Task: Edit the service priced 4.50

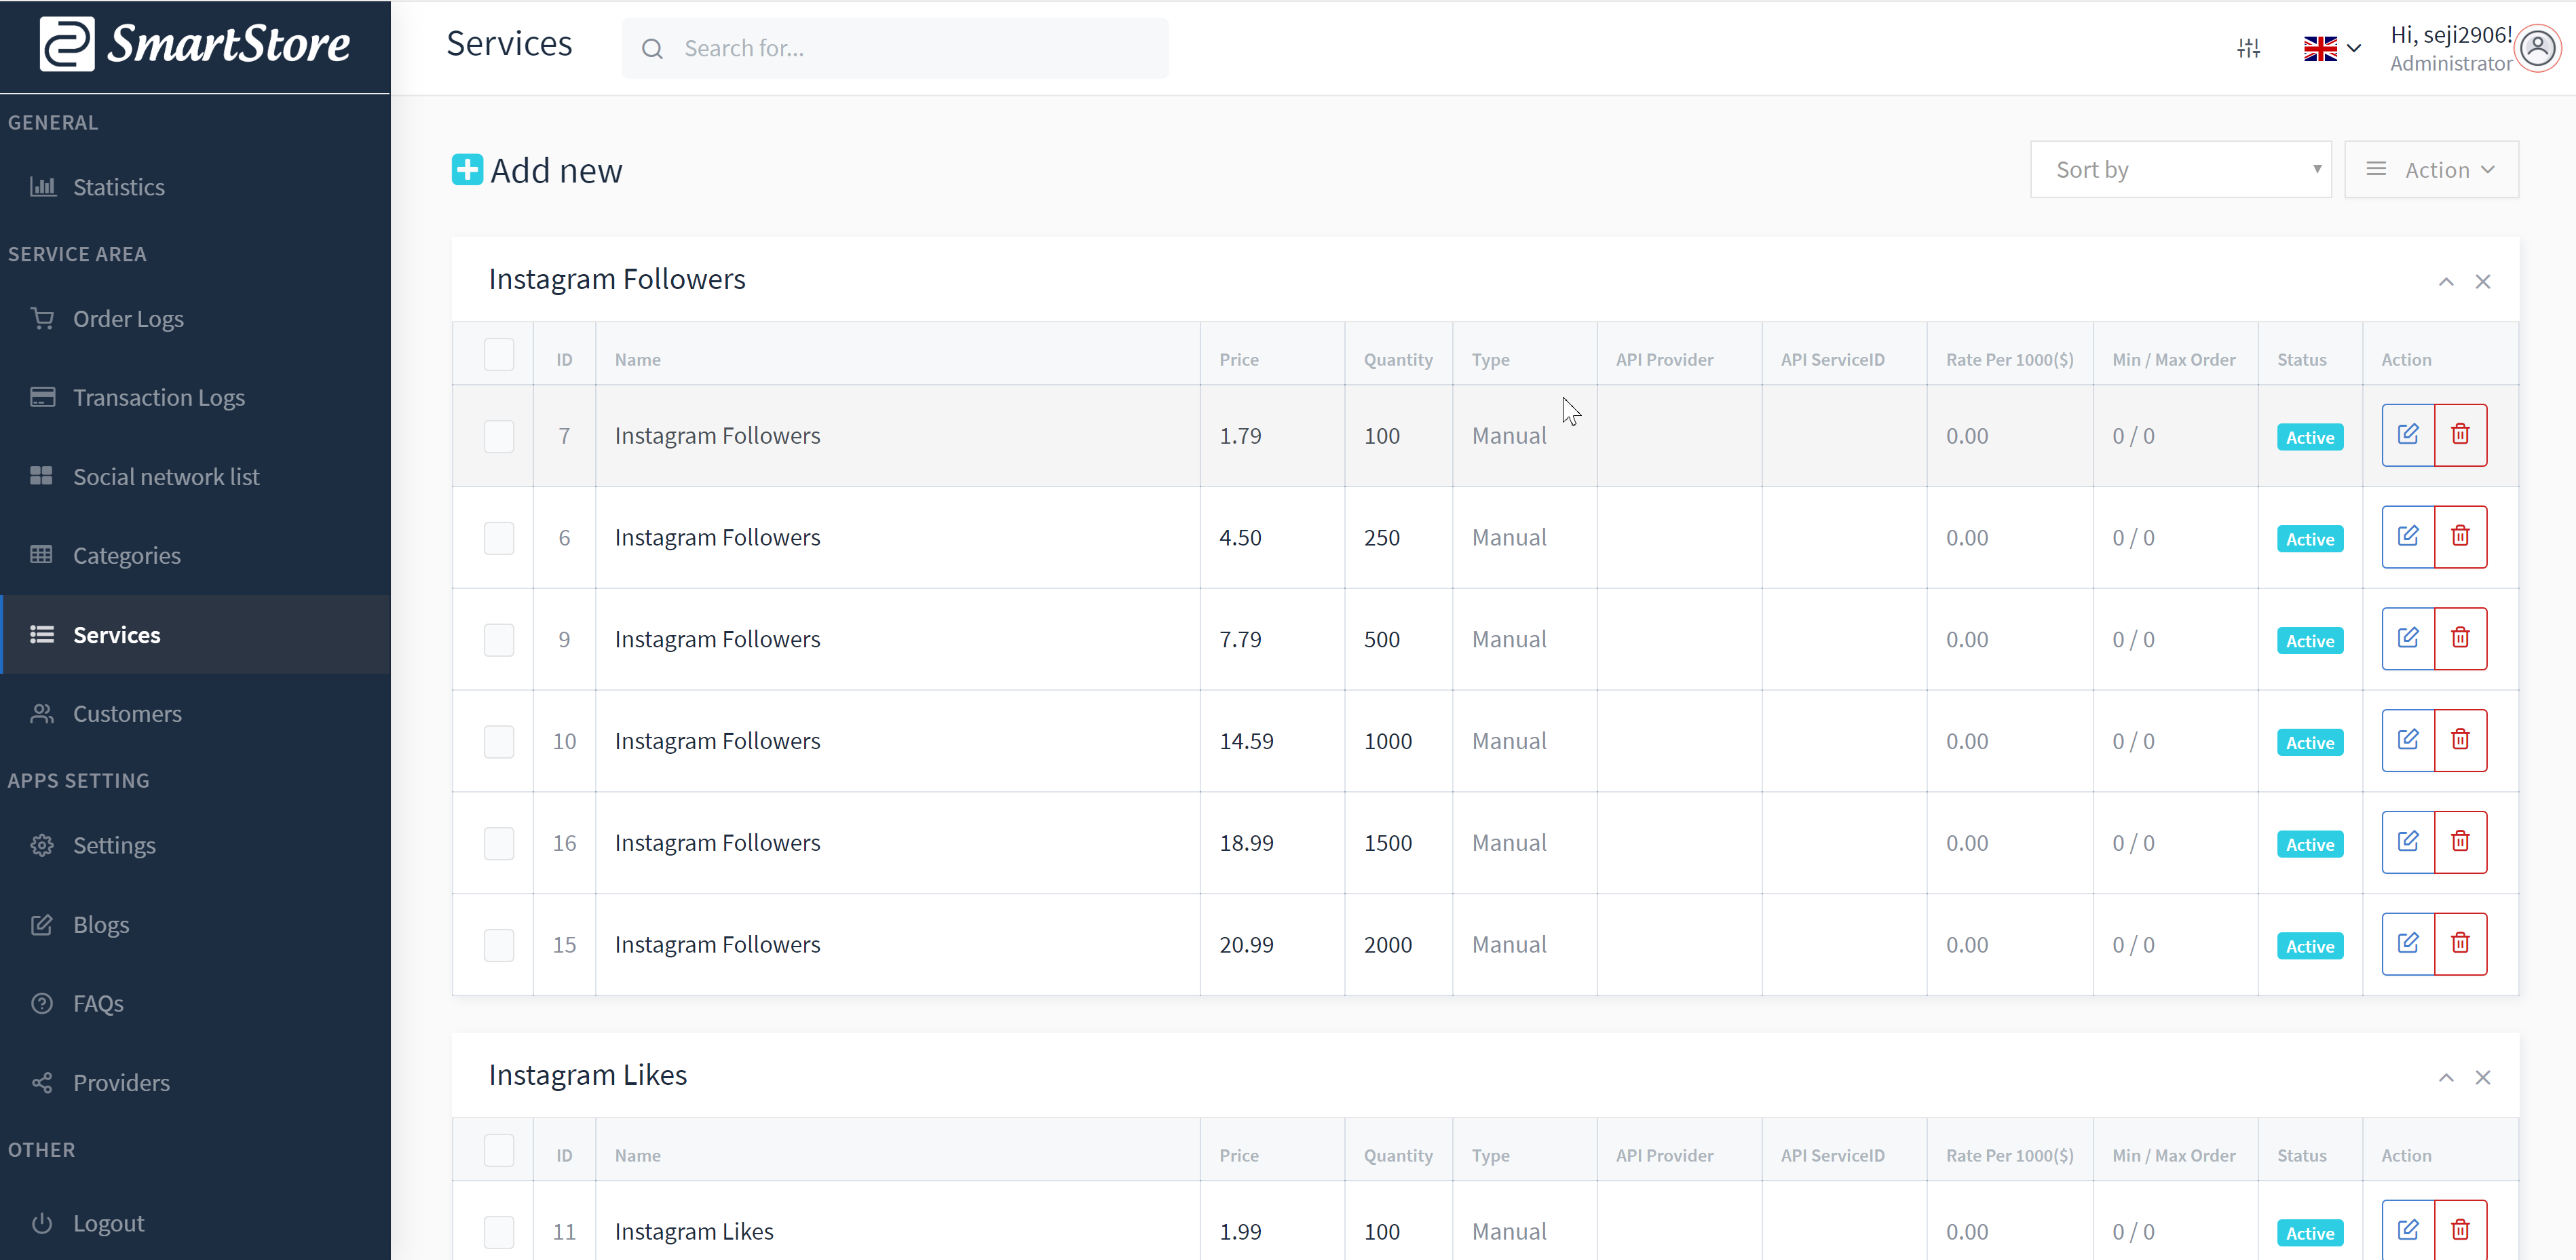Action: (x=2408, y=537)
